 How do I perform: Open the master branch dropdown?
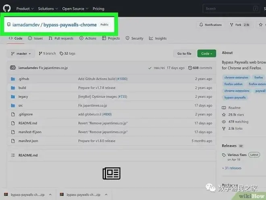(x=21, y=54)
